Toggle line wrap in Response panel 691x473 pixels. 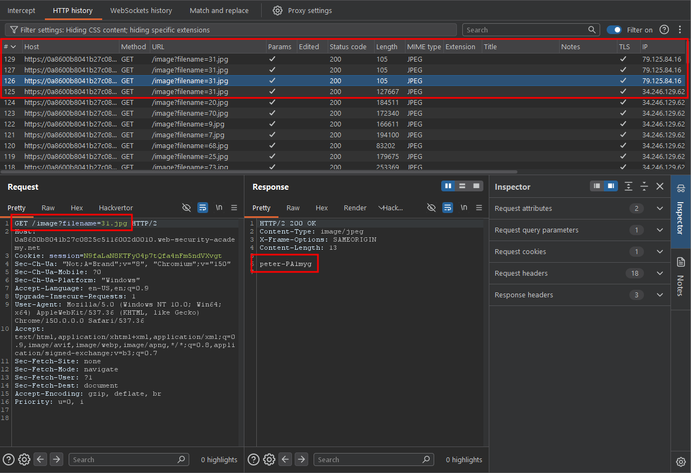448,208
